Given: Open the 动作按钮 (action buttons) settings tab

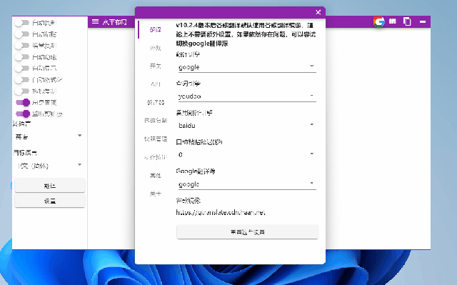Looking at the screenshot, I should [156, 157].
